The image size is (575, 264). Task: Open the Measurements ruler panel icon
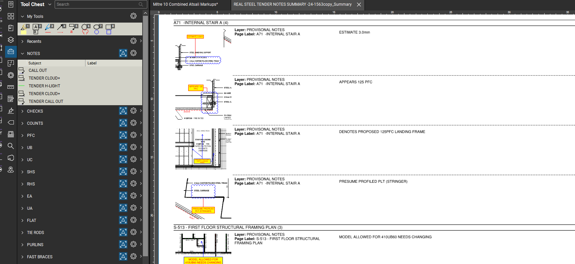click(11, 87)
